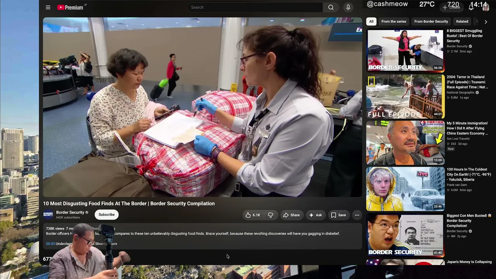496x279 pixels.
Task: Open title 'Japan's Money Is Collapsing'
Action: 469,262
